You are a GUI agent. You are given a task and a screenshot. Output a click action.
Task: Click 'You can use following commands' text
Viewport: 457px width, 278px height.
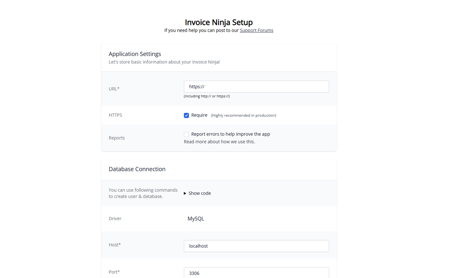tap(143, 193)
